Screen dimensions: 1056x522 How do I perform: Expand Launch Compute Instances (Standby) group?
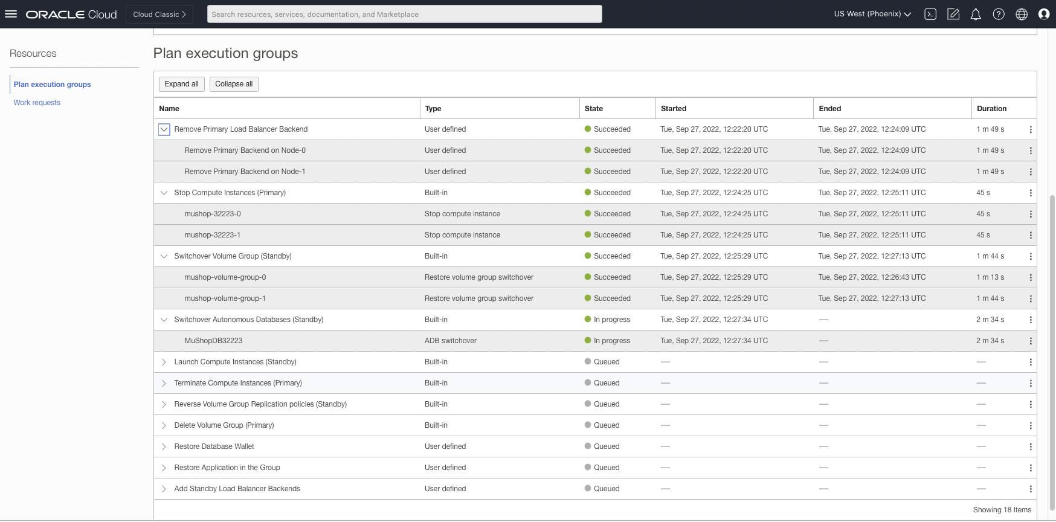point(164,362)
